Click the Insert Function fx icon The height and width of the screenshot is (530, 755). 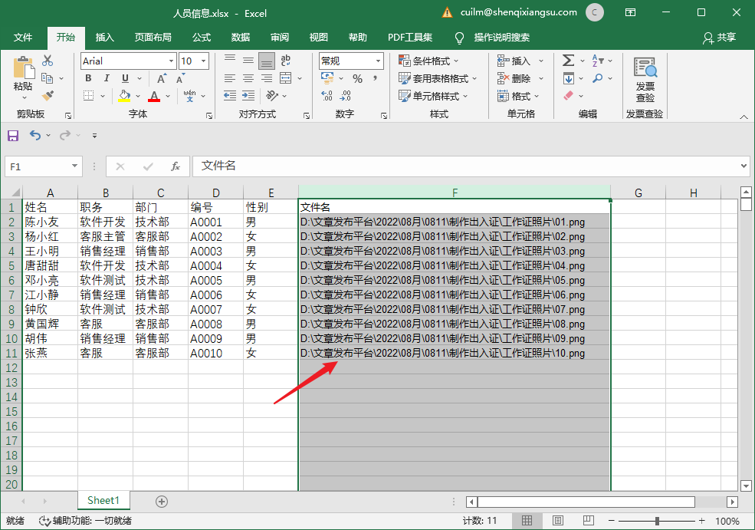click(176, 166)
